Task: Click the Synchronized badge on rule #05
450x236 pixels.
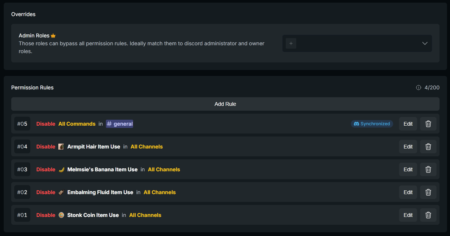Action: coord(372,124)
